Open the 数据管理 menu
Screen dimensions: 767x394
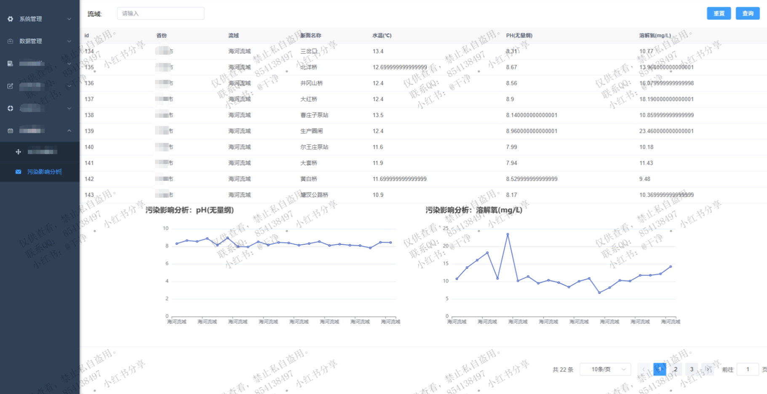(31, 41)
